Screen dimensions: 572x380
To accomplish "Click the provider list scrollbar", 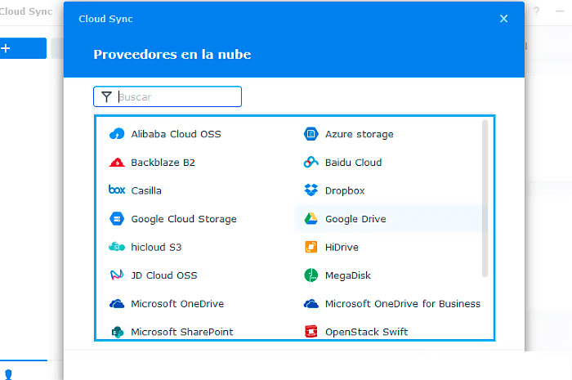I will [x=485, y=198].
